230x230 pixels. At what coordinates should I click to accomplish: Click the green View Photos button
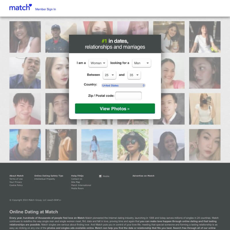[115, 109]
